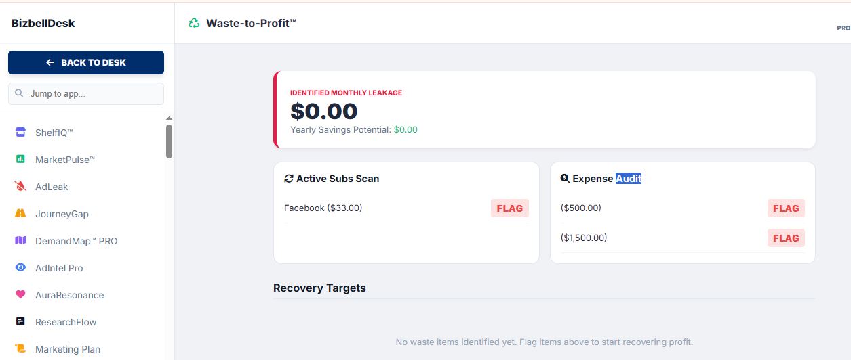Click the AuraResonance heart icon
The height and width of the screenshot is (360, 851).
pyautogui.click(x=20, y=295)
